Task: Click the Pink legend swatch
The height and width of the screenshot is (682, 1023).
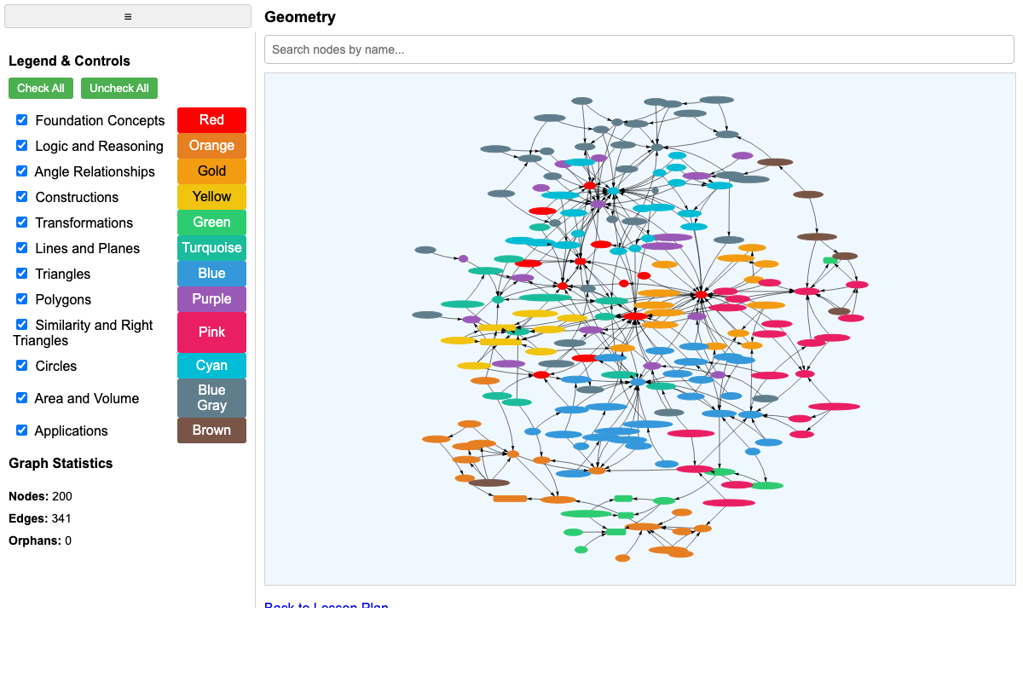Action: point(211,332)
